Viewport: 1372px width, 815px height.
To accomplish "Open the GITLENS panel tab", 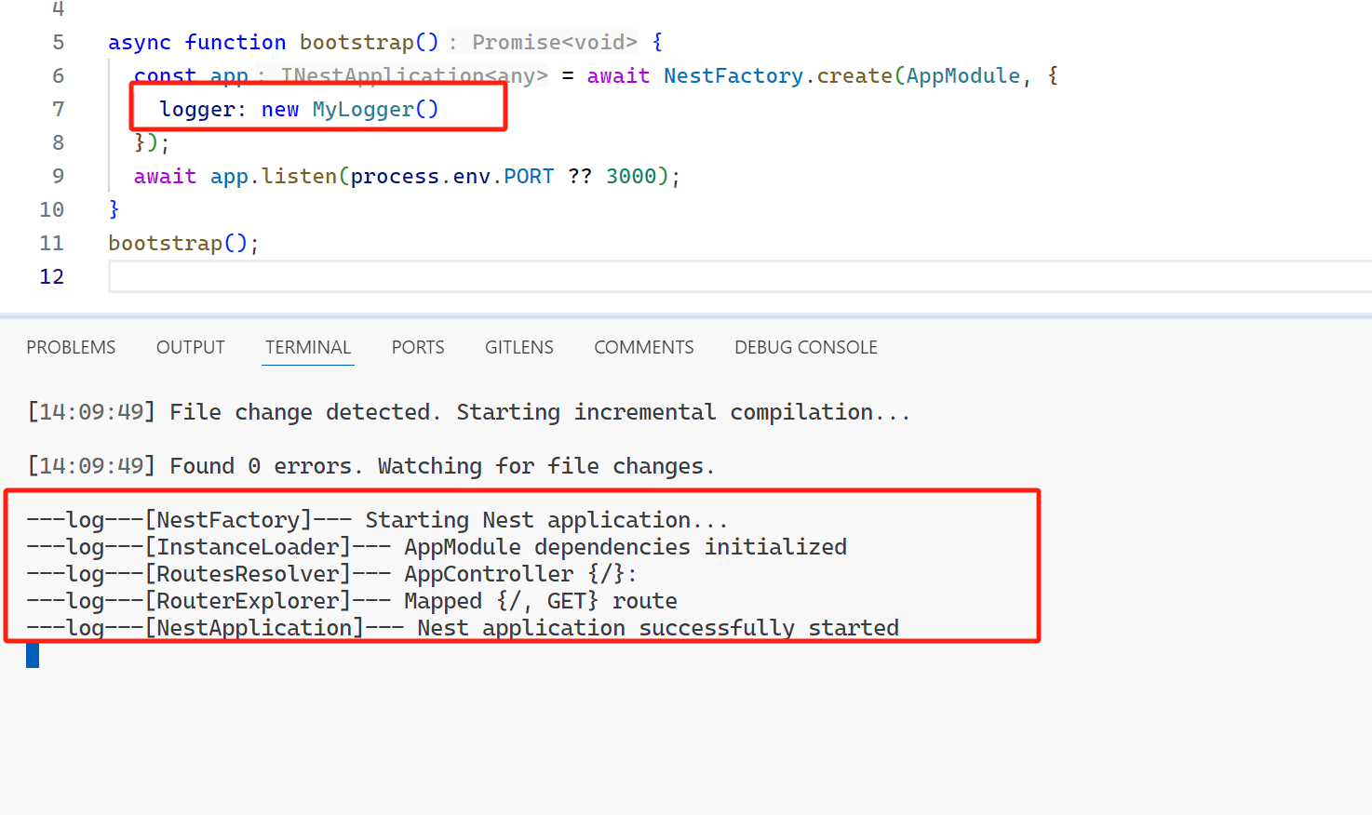I will click(518, 347).
